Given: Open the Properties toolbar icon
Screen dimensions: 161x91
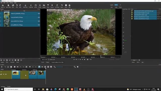Looking at the screenshot, I should coord(31,6).
